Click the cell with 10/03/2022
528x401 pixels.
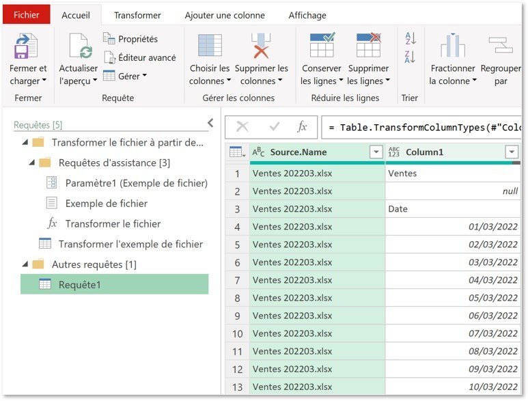[453, 387]
